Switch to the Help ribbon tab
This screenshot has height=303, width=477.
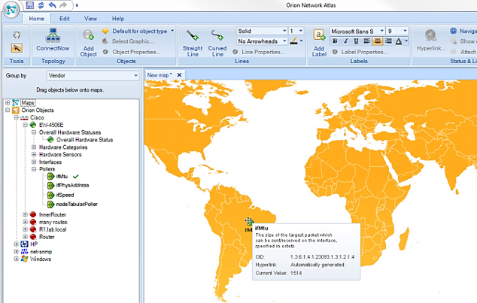(x=118, y=19)
